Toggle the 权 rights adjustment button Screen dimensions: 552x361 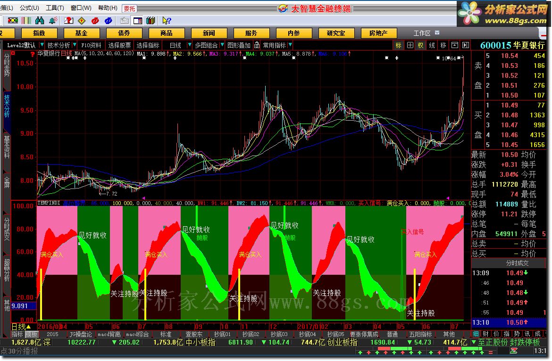coord(421,45)
